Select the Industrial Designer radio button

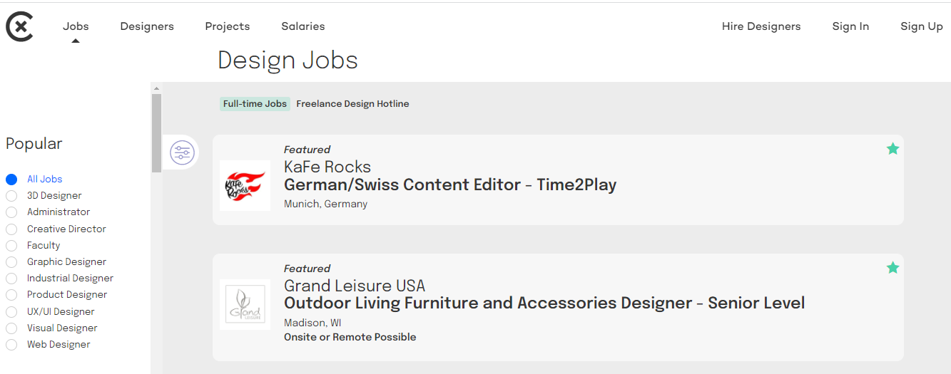click(11, 279)
